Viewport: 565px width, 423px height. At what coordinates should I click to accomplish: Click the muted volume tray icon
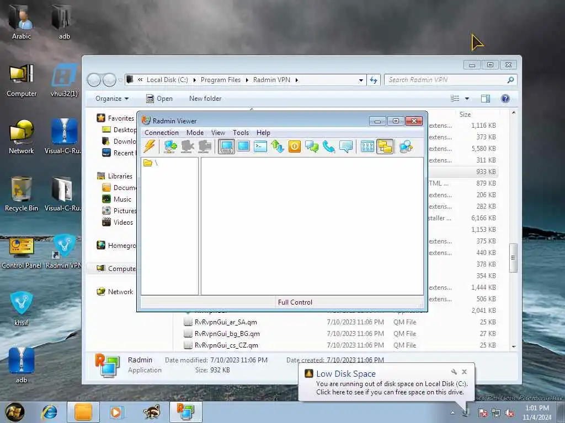[x=509, y=413]
